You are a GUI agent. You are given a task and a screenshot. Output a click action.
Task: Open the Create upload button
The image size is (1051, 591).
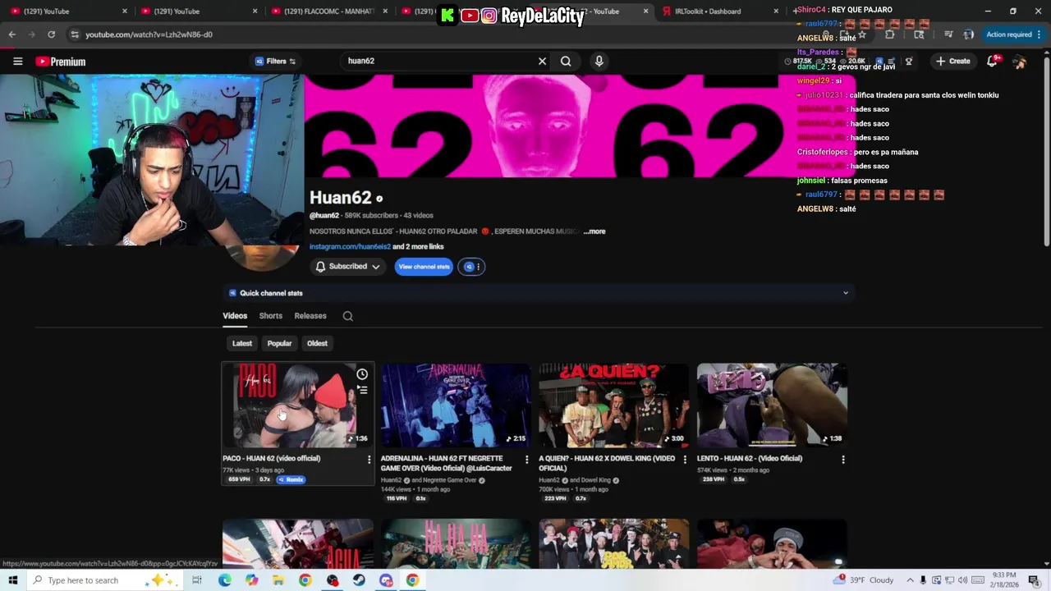pos(952,62)
